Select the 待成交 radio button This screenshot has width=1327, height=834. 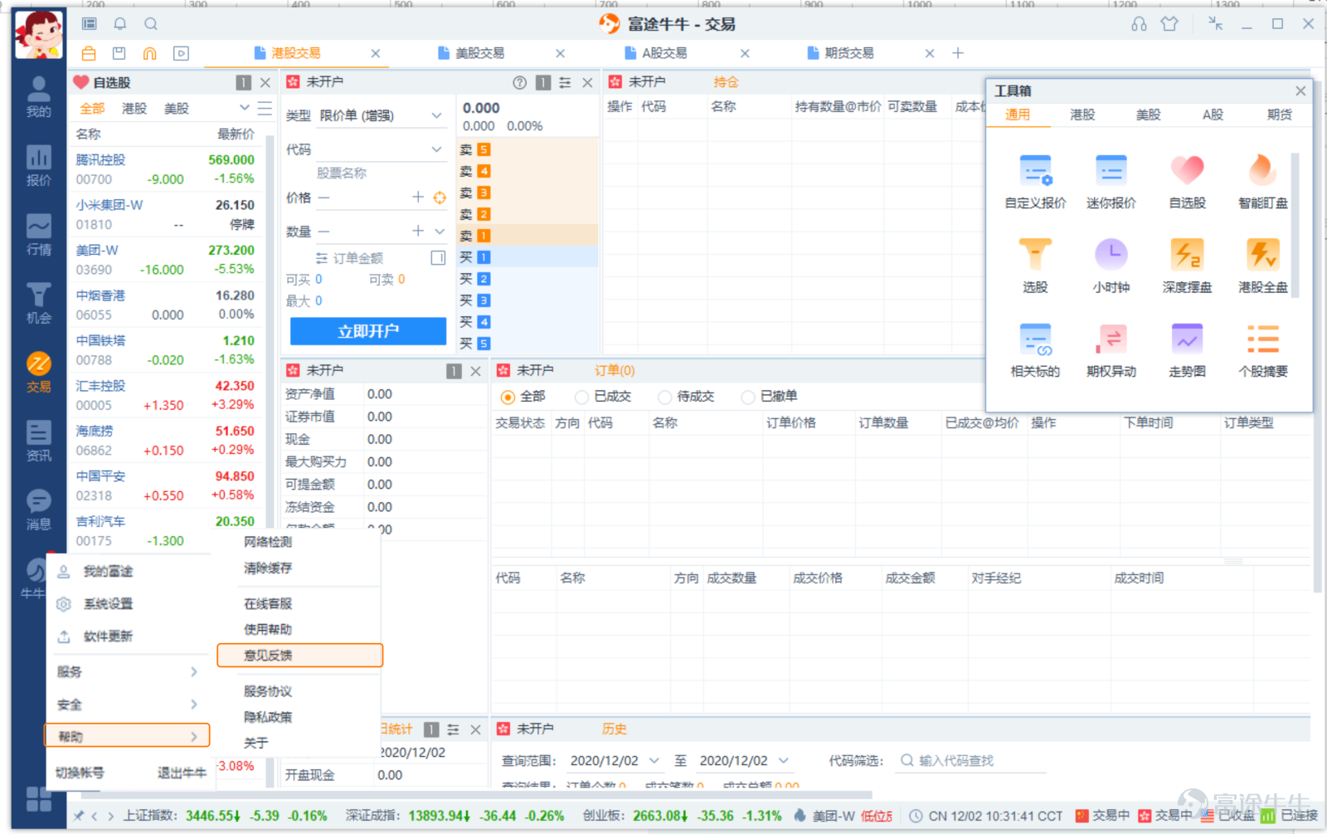(664, 397)
